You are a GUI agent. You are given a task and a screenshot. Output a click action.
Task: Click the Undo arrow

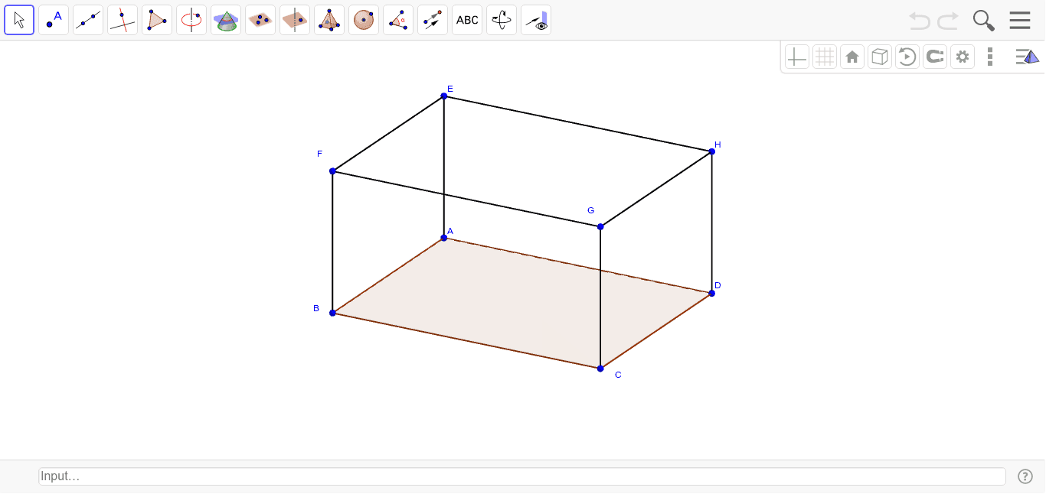pyautogui.click(x=919, y=21)
